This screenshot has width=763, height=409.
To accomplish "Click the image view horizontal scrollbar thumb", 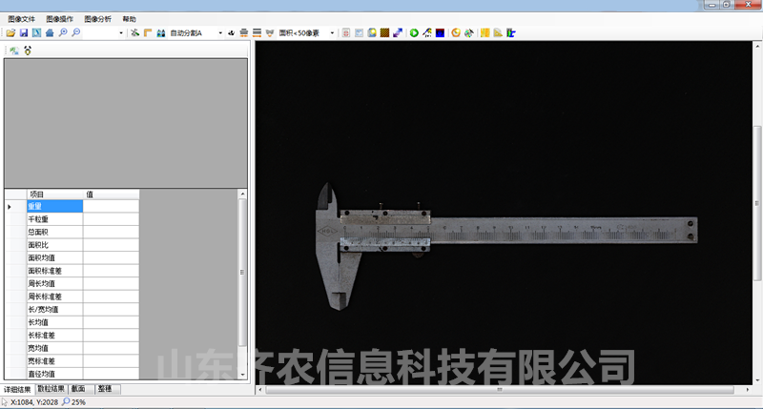I will (500, 390).
